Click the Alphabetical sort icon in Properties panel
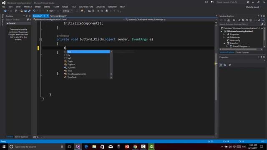This screenshot has width=267, height=150. (225, 65)
